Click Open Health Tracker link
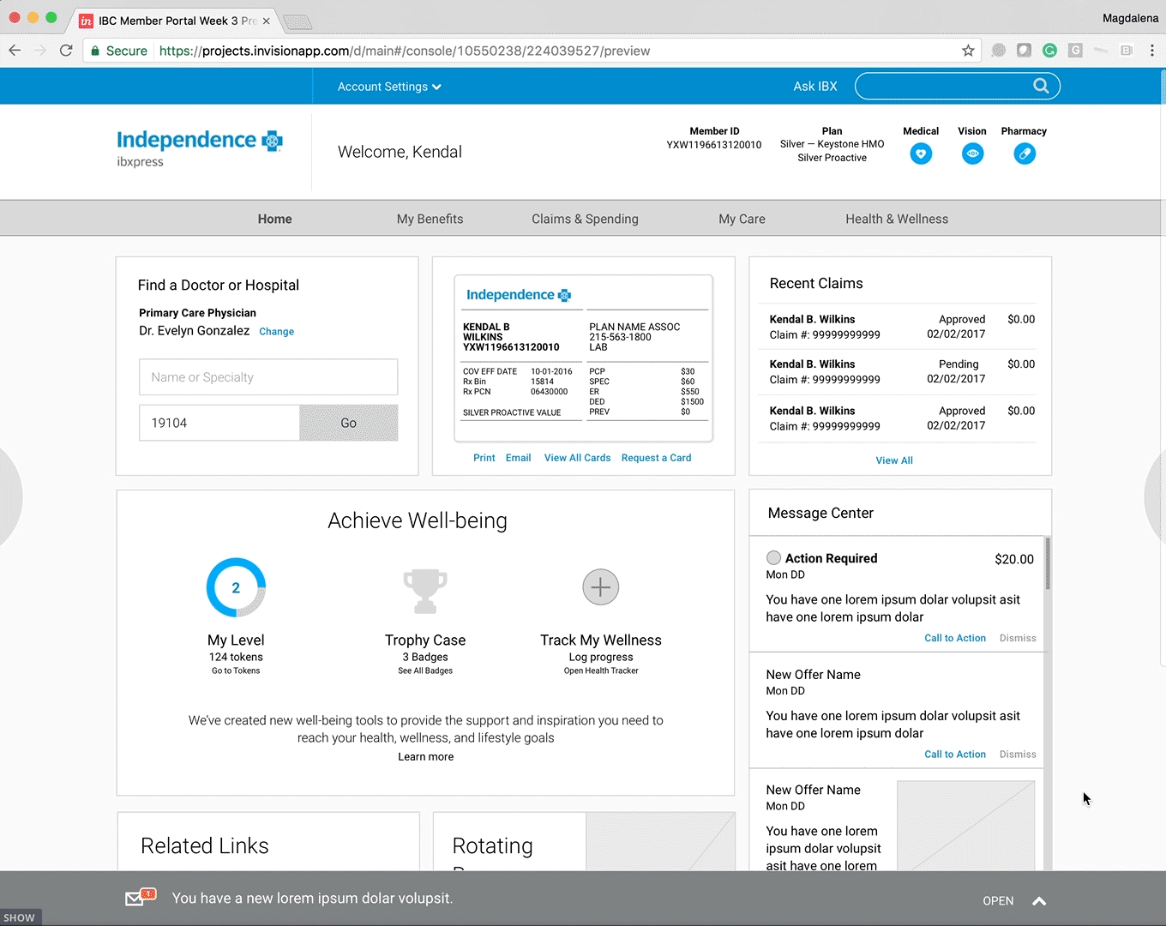Screen dimensions: 1166x926 [601, 670]
